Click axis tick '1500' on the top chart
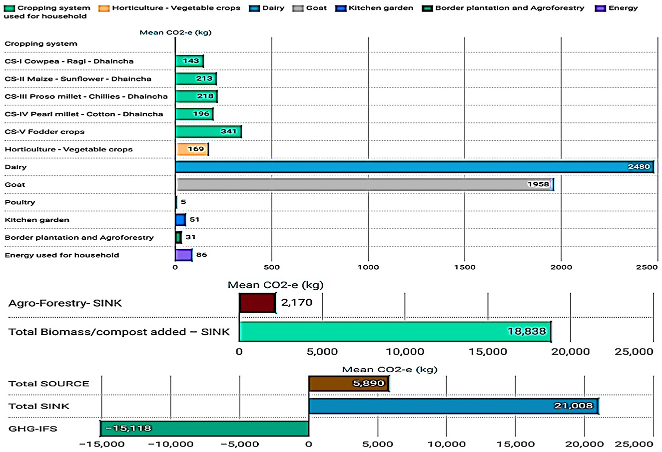662x452 pixels. [x=465, y=267]
